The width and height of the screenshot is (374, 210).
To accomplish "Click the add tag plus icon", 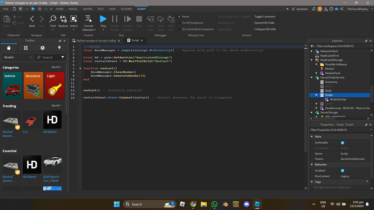I will point(367,181).
